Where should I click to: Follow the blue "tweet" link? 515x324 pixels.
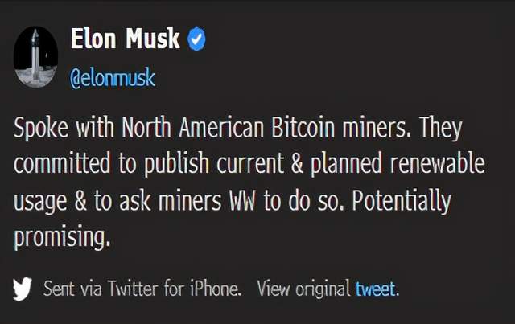[377, 289]
